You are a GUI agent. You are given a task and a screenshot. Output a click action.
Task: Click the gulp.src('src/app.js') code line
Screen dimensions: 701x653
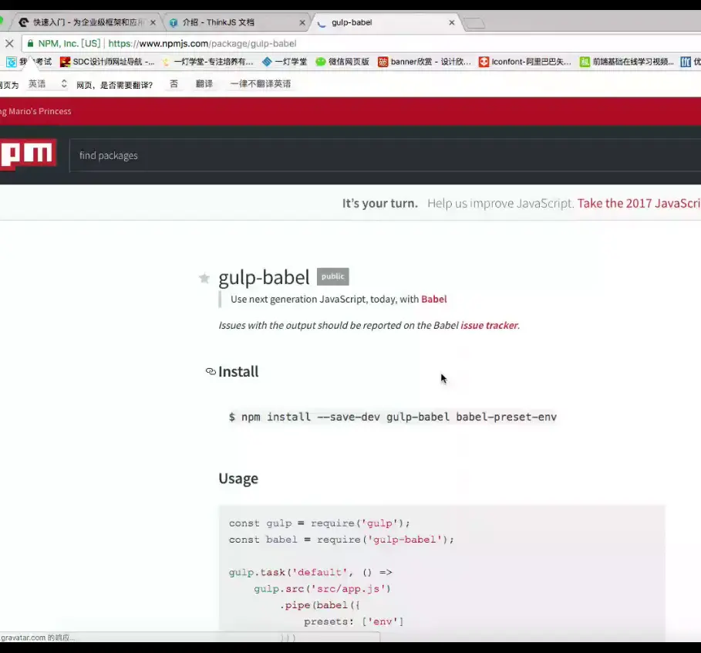click(322, 589)
